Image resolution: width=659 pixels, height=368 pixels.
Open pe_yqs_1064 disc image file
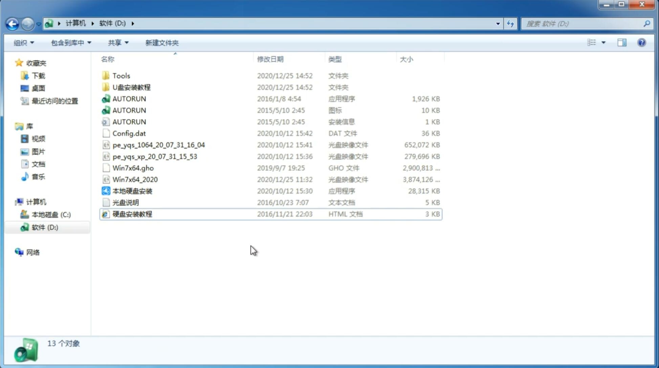pyautogui.click(x=159, y=145)
